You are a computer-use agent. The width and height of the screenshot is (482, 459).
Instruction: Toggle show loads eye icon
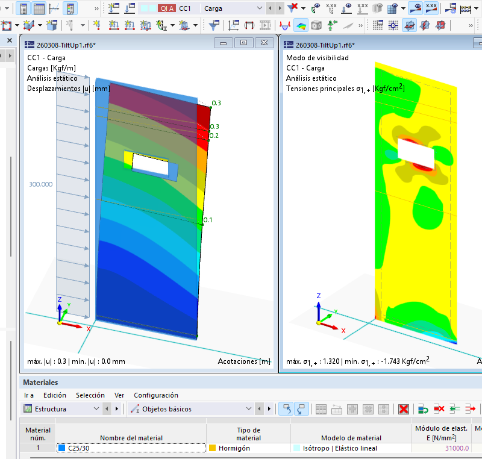pyautogui.click(x=347, y=8)
